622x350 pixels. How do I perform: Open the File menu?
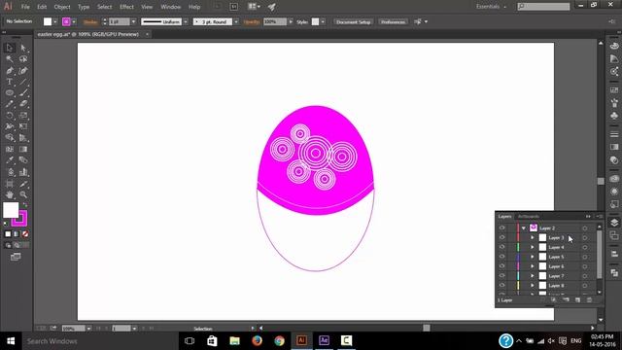pos(25,7)
